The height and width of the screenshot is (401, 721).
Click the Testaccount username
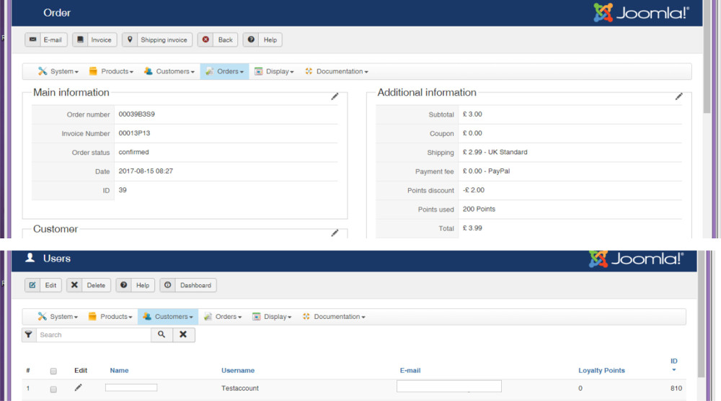point(240,388)
